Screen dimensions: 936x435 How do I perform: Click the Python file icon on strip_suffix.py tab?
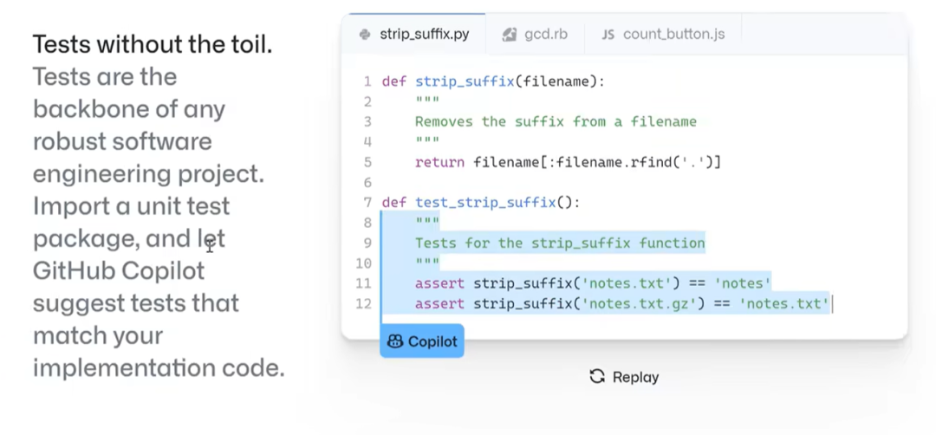coord(365,35)
